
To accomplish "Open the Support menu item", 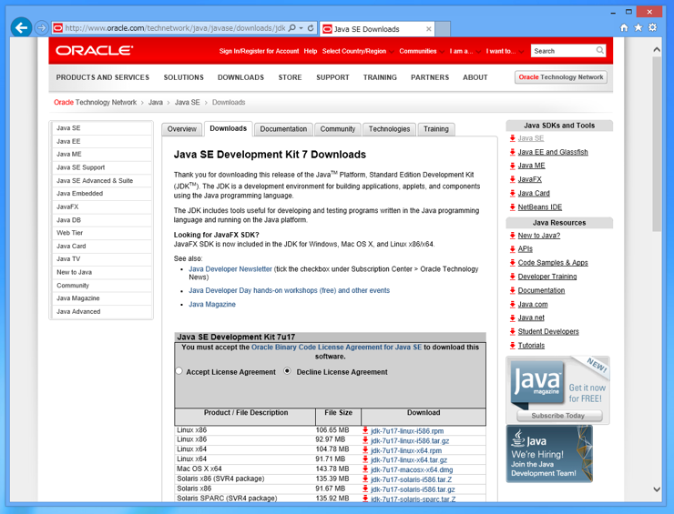I will point(332,77).
